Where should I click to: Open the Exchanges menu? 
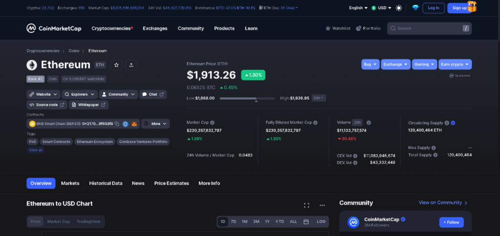point(155,28)
